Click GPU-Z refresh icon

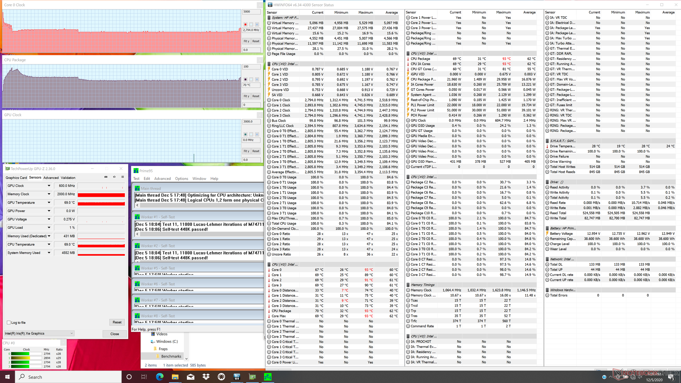coord(114,177)
